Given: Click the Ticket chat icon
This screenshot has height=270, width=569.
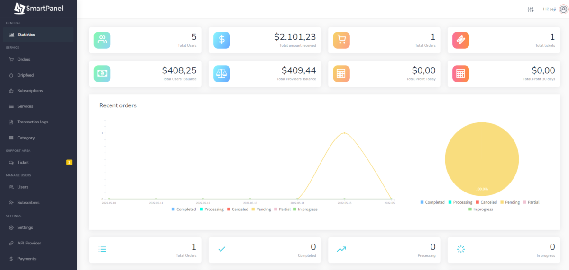Looking at the screenshot, I should [x=11, y=162].
